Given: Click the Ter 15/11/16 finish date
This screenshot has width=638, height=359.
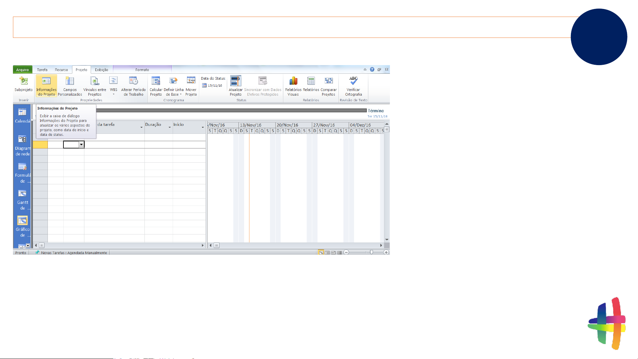Looking at the screenshot, I should pyautogui.click(x=377, y=116).
